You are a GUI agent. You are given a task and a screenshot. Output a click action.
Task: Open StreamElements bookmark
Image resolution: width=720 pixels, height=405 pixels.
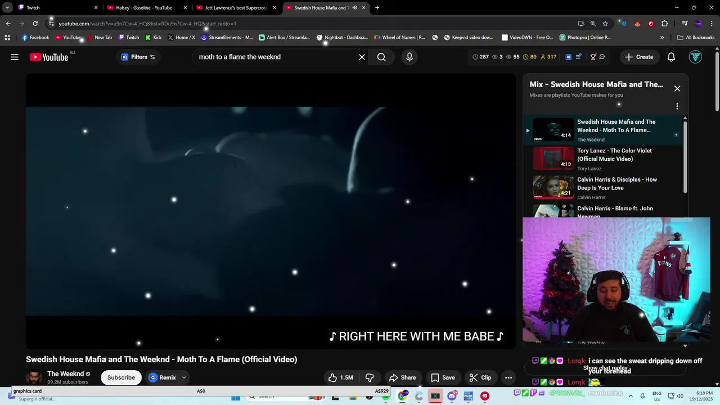pos(227,38)
